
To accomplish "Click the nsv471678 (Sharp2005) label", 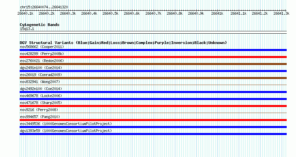I will point(41,103).
